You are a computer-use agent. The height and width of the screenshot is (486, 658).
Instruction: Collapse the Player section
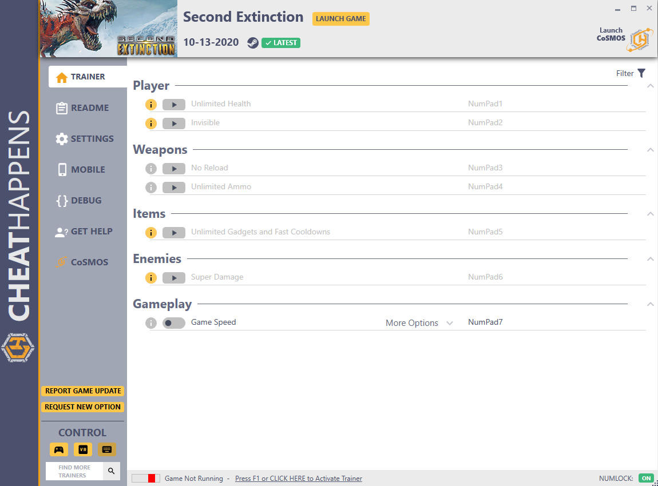[650, 86]
